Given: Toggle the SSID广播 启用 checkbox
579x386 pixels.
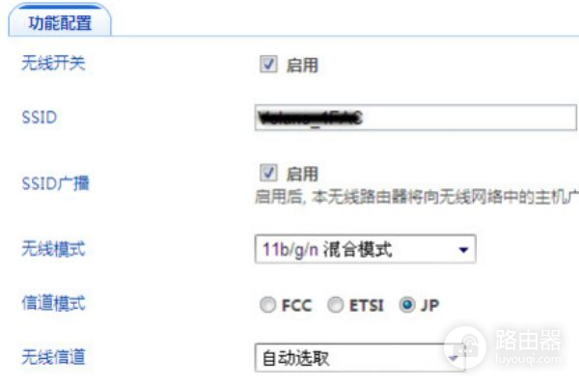Looking at the screenshot, I should 268,173.
